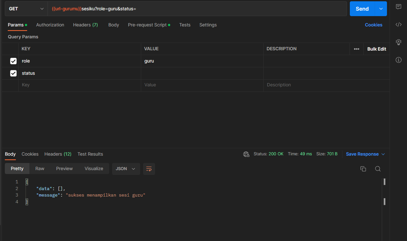Click the new Description placeholder cell
This screenshot has width=407, height=241.
(x=326, y=85)
